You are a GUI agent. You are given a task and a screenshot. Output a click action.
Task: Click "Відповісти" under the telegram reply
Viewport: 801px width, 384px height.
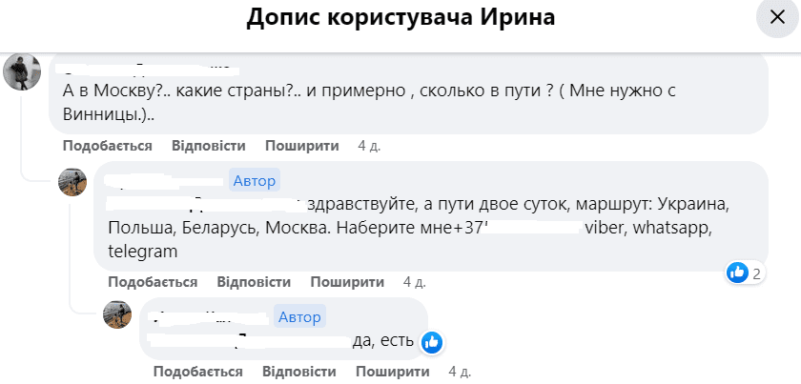tap(253, 282)
